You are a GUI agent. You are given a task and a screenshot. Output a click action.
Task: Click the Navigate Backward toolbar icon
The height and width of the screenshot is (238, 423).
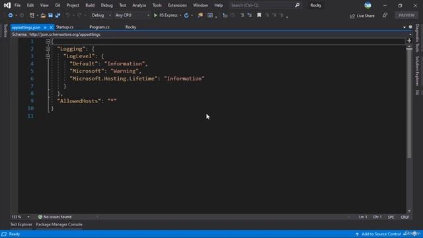point(11,15)
